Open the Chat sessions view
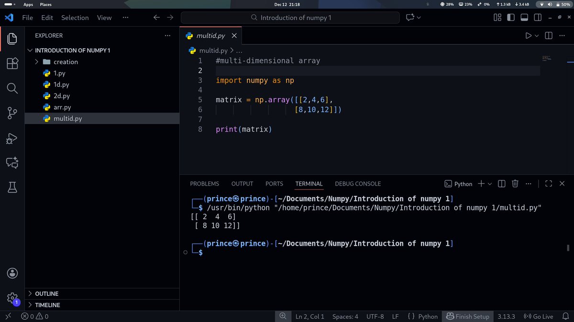This screenshot has height=322, width=574. tap(12, 163)
